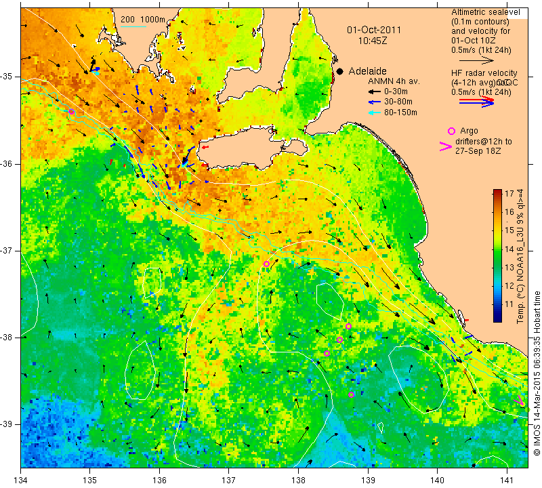
Task: Click the black Adelaide city dot marker
Action: tap(340, 71)
